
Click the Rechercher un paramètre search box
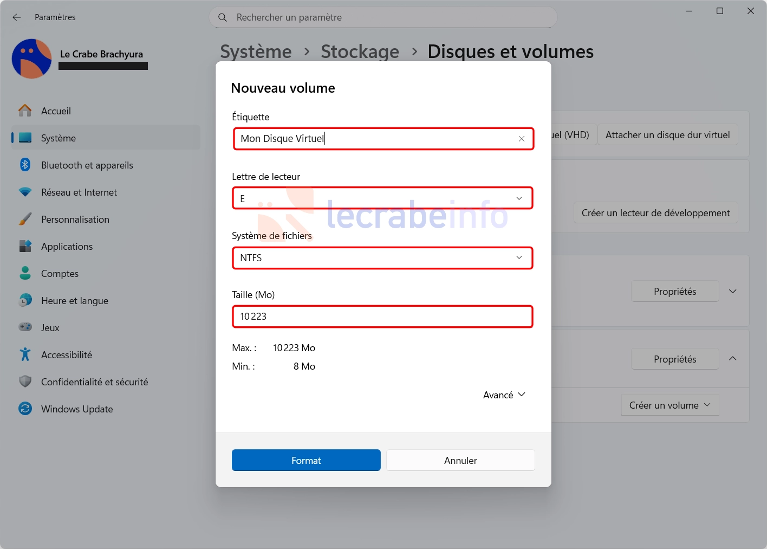tap(383, 17)
